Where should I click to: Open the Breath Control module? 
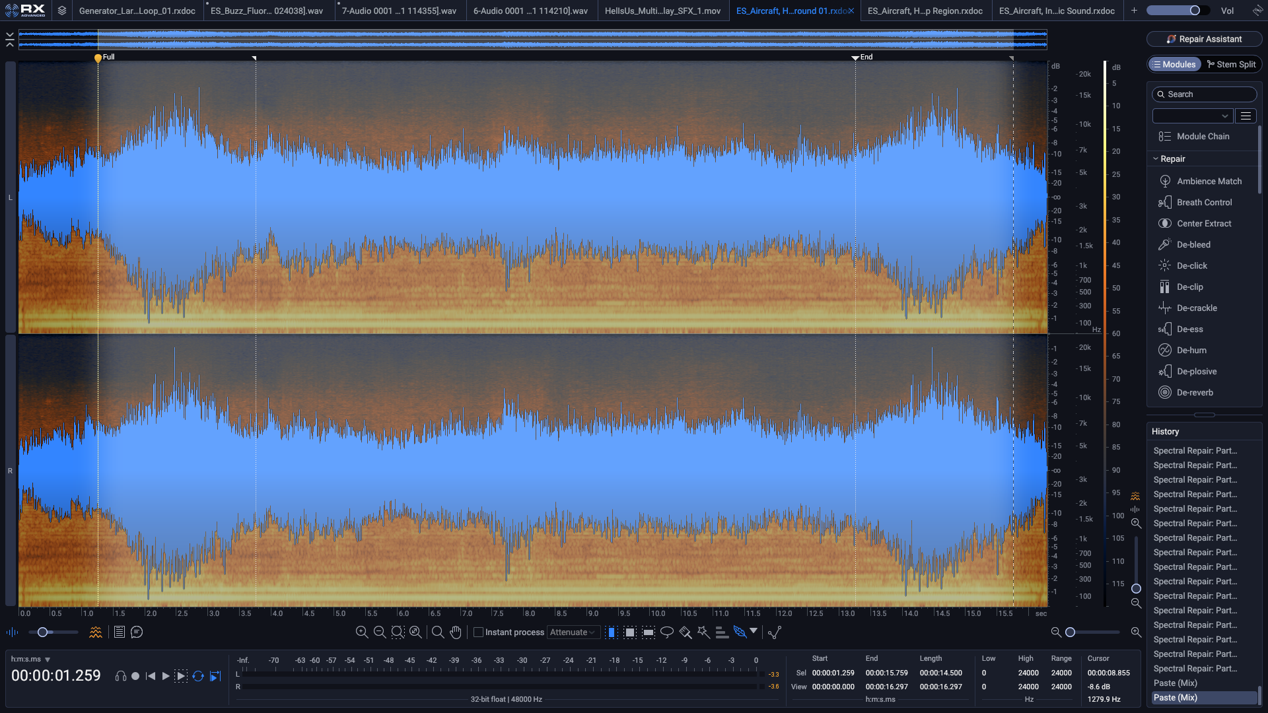pos(1204,202)
